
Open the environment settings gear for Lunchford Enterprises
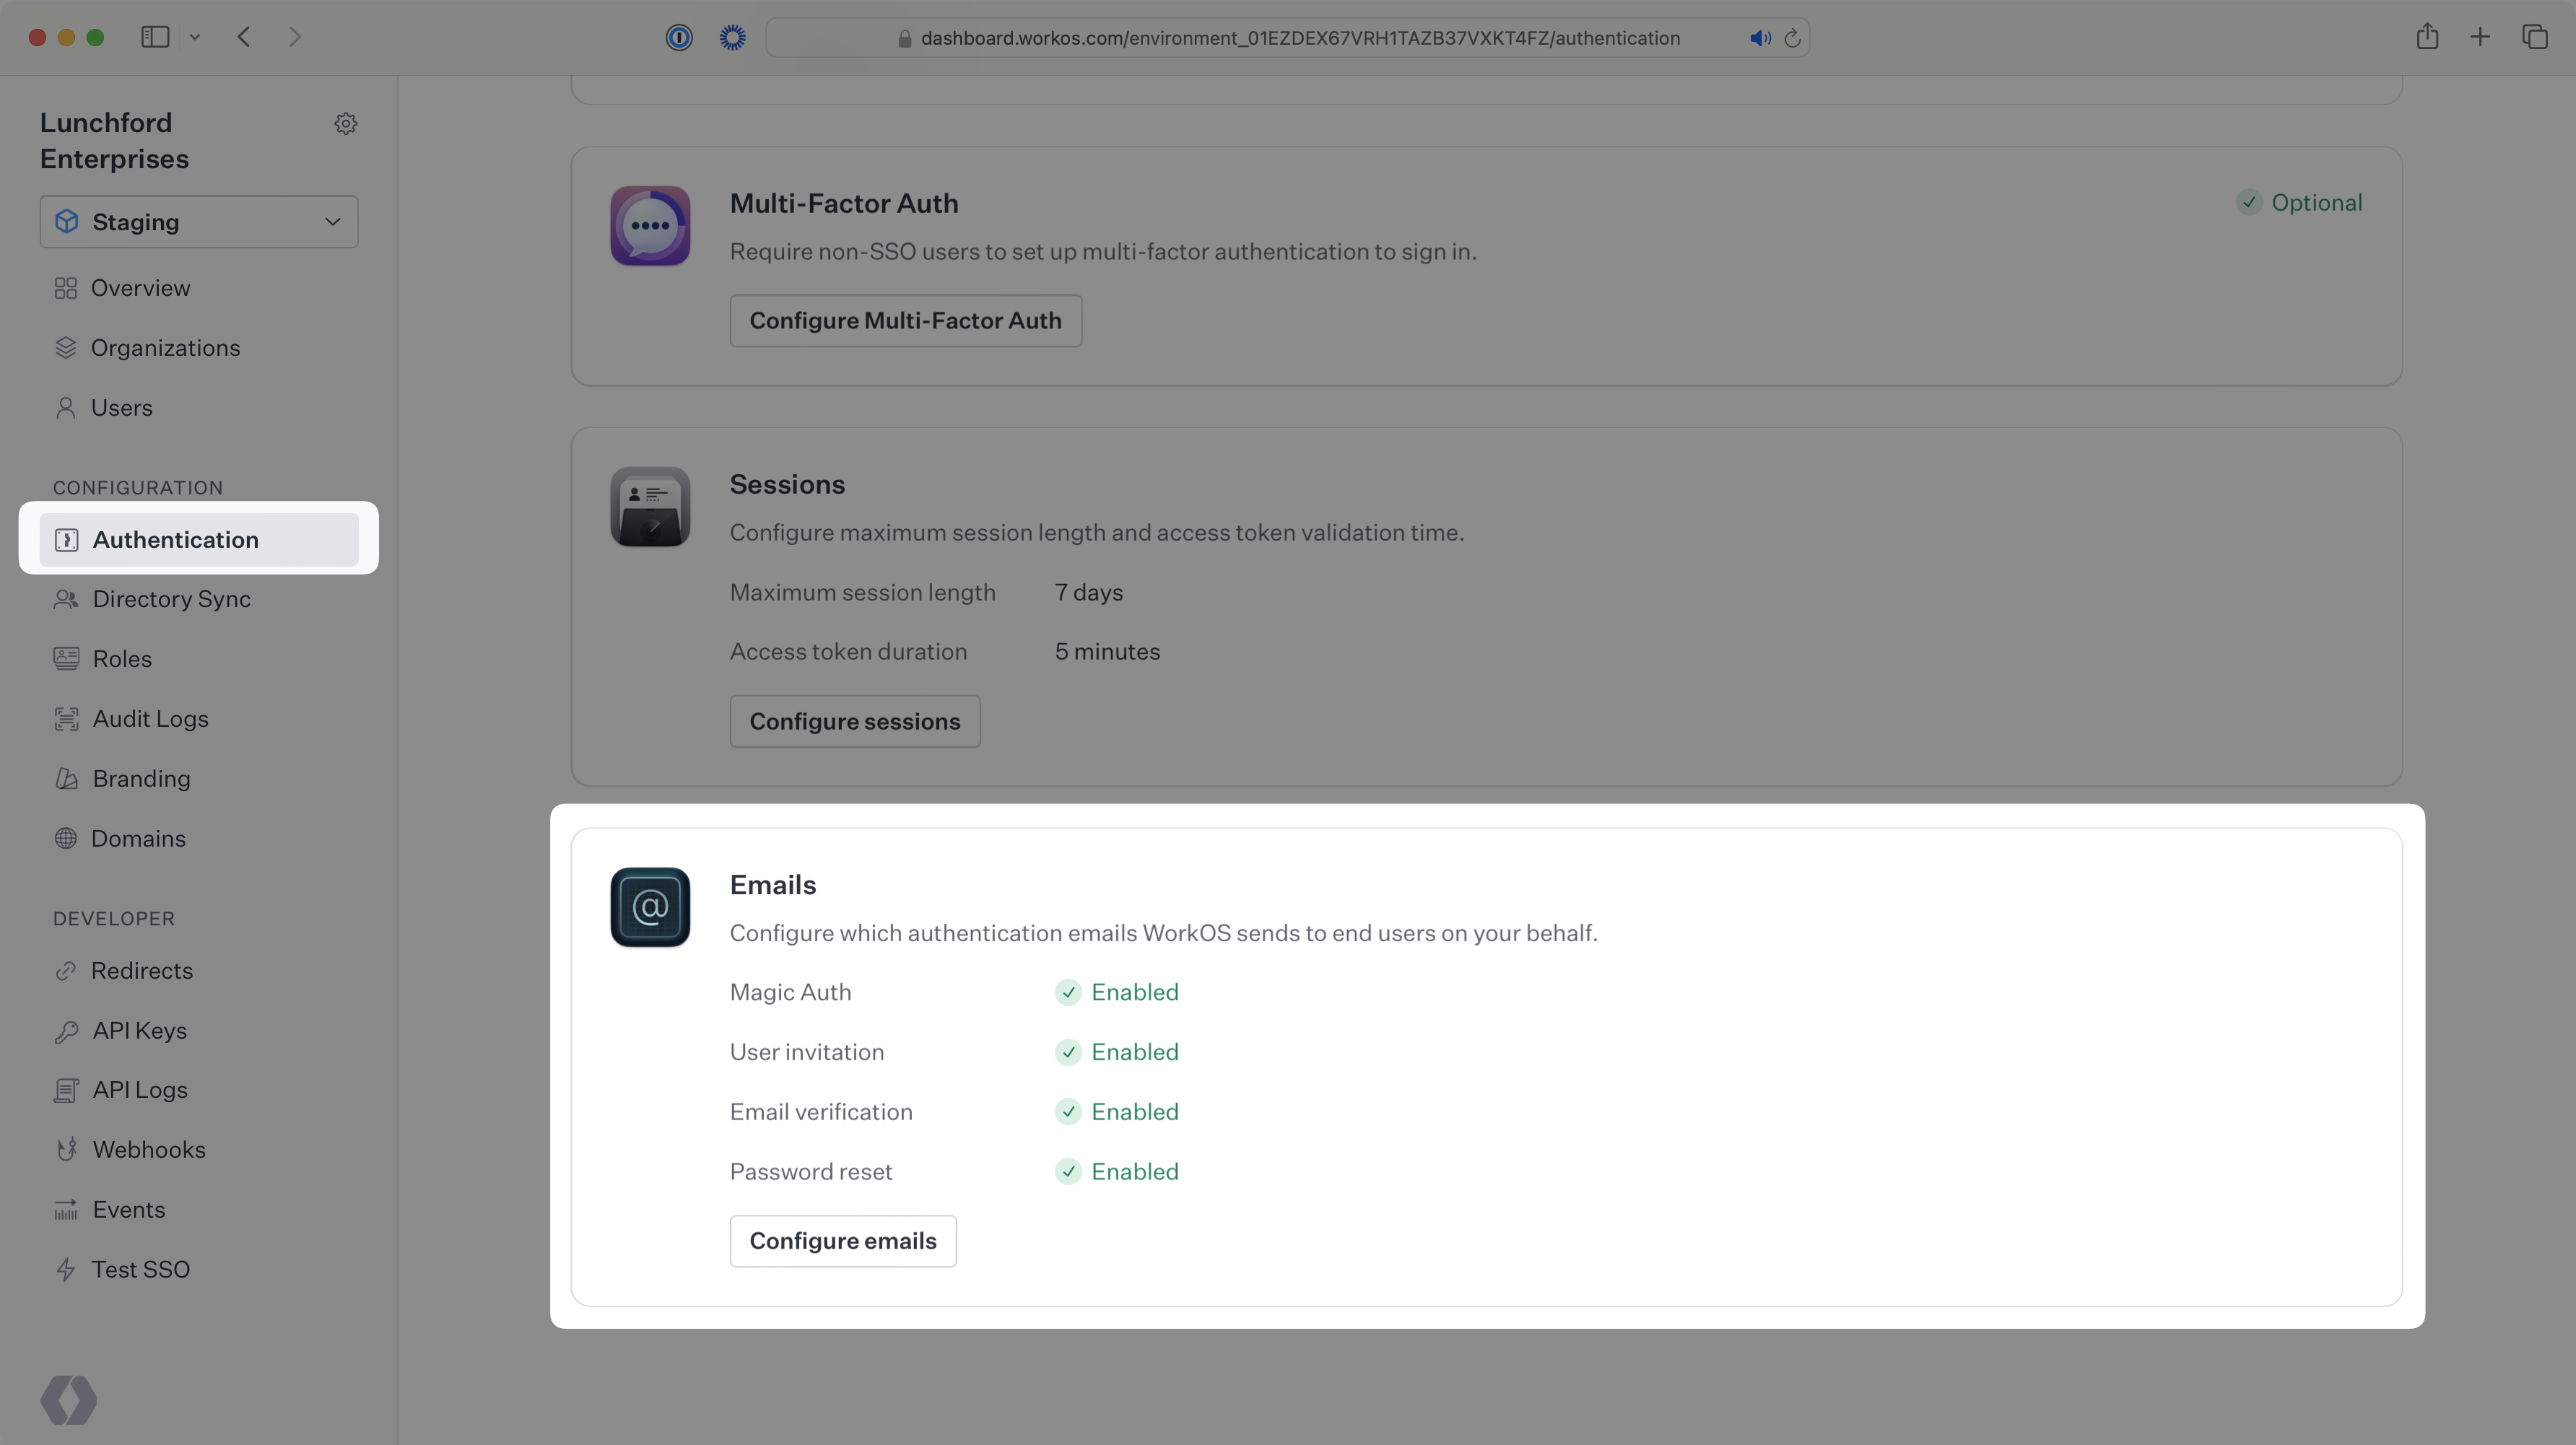[x=345, y=123]
